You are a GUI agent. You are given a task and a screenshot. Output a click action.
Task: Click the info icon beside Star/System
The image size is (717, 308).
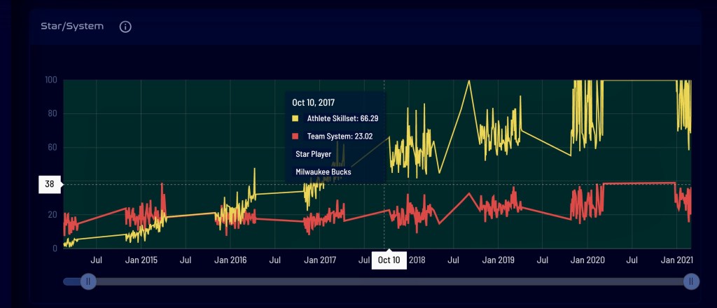(x=125, y=27)
